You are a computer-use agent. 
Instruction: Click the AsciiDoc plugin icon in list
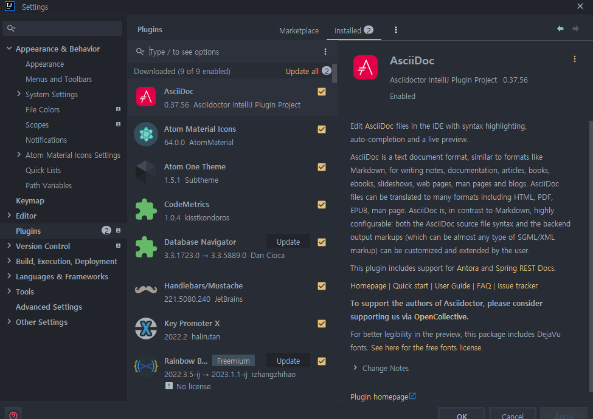click(x=146, y=97)
